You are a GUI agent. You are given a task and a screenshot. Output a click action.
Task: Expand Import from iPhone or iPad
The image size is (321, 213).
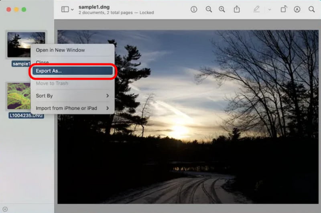[x=73, y=108]
